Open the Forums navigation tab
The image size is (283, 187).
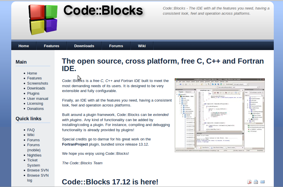116,46
